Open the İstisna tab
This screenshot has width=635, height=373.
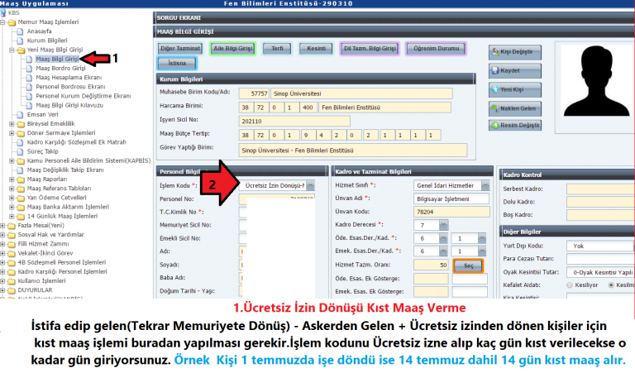pos(177,63)
